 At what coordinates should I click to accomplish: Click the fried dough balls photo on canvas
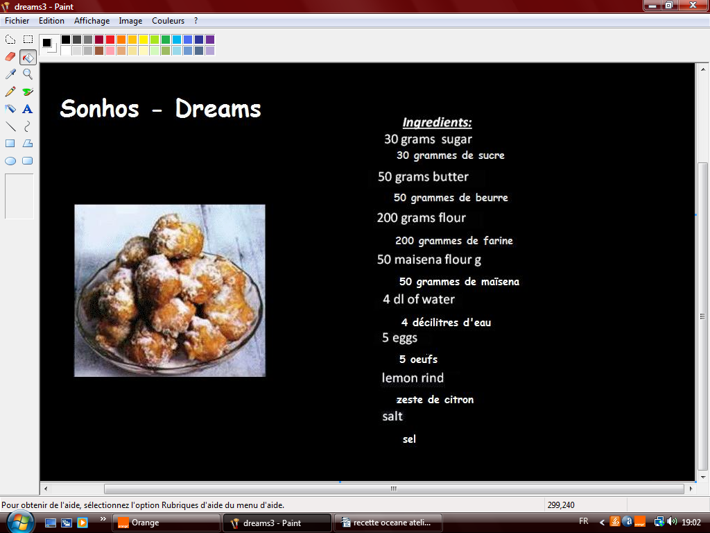(x=170, y=291)
